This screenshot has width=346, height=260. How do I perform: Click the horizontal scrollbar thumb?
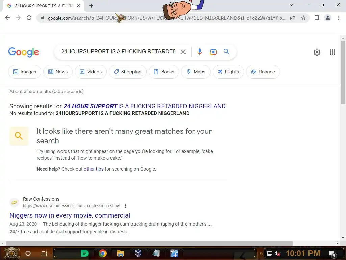tap(149, 243)
